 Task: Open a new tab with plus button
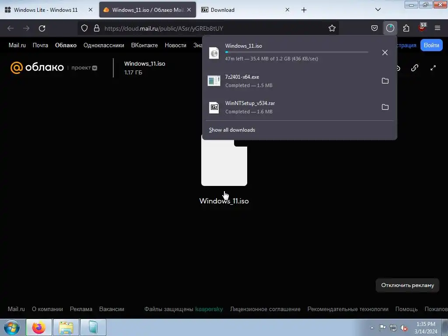tap(304, 10)
